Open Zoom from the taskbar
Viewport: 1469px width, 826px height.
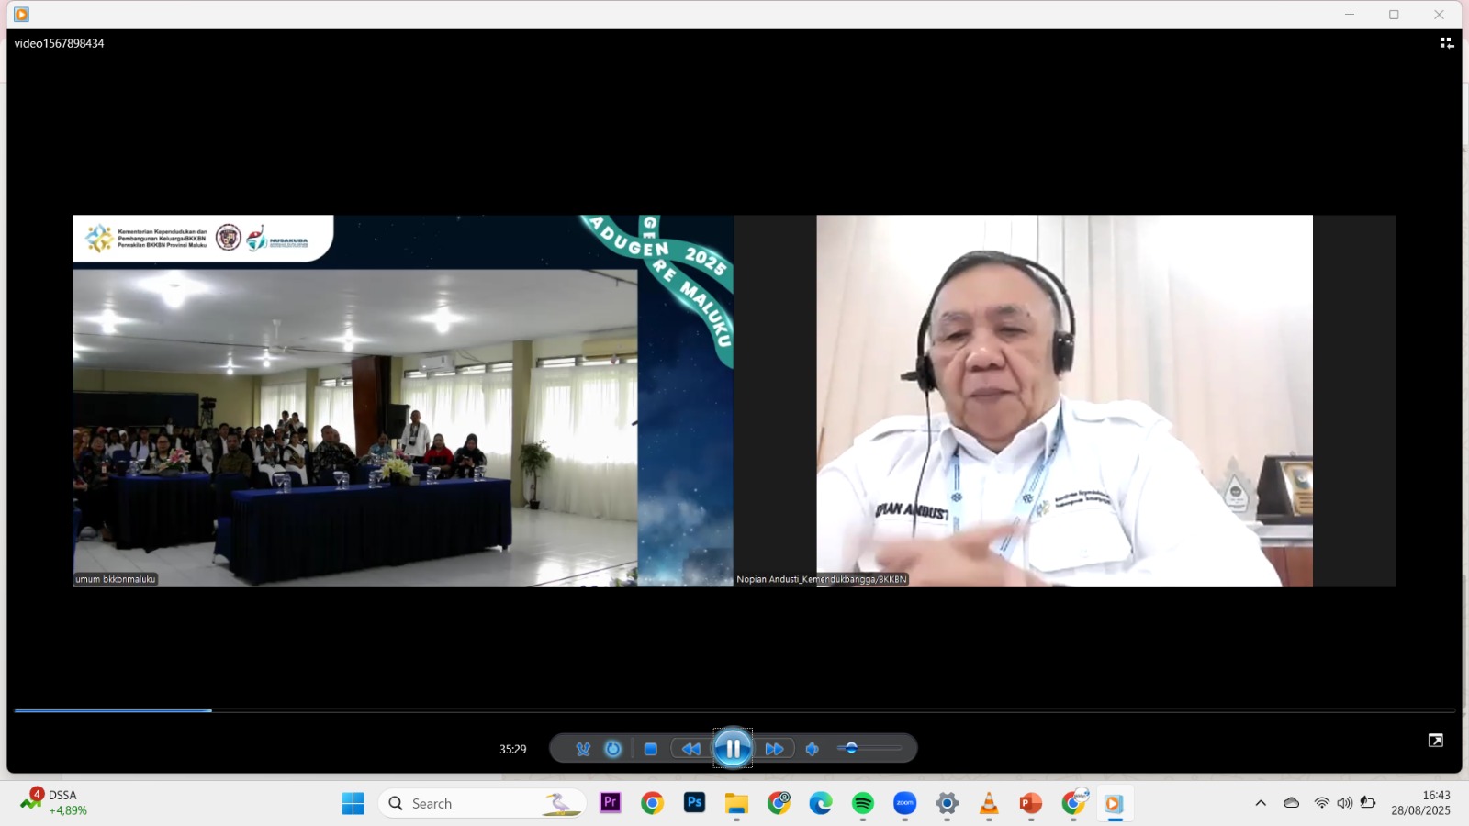pyautogui.click(x=905, y=804)
